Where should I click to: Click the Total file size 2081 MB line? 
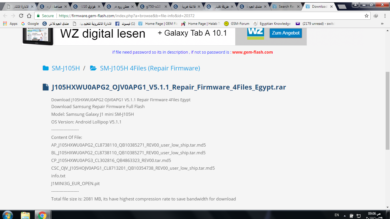click(x=144, y=199)
